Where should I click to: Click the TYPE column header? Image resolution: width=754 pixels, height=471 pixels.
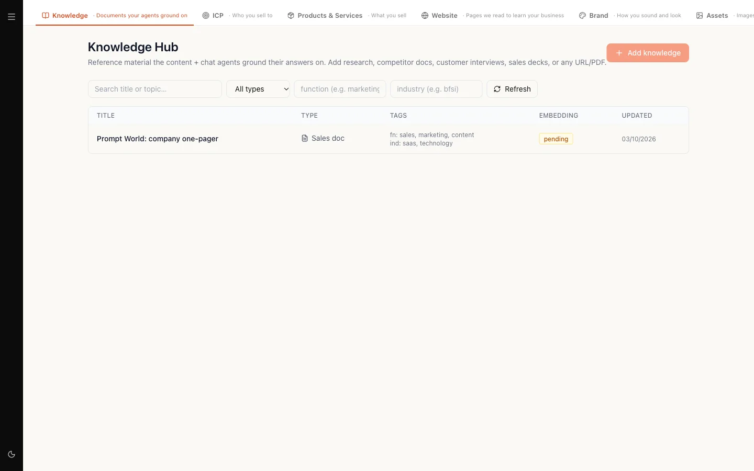point(309,116)
